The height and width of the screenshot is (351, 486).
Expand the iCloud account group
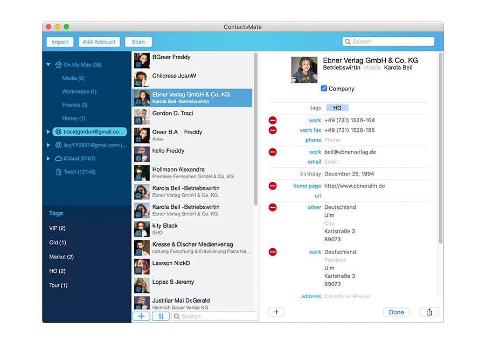point(48,159)
